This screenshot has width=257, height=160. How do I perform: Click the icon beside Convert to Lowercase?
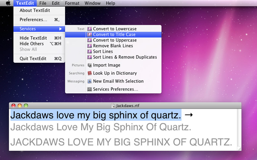click(x=90, y=29)
